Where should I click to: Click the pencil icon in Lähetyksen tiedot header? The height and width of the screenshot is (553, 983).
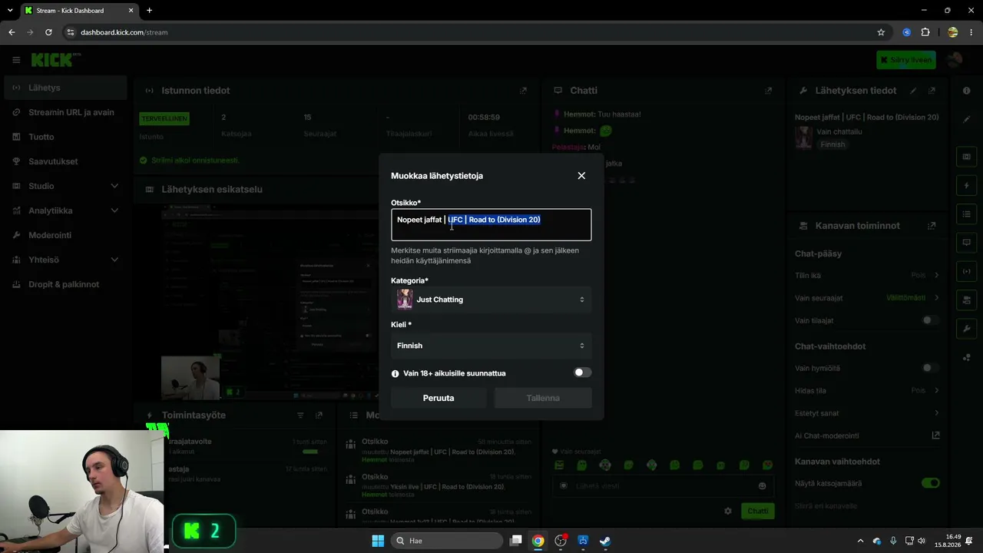click(913, 91)
